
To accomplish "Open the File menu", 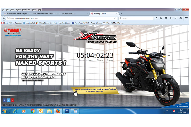I will coord(3,9).
